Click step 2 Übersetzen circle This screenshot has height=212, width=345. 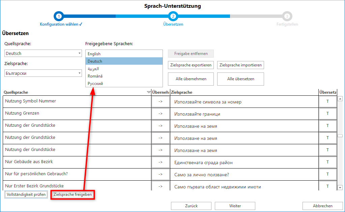[x=173, y=16]
